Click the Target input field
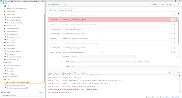 click(x=103, y=61)
